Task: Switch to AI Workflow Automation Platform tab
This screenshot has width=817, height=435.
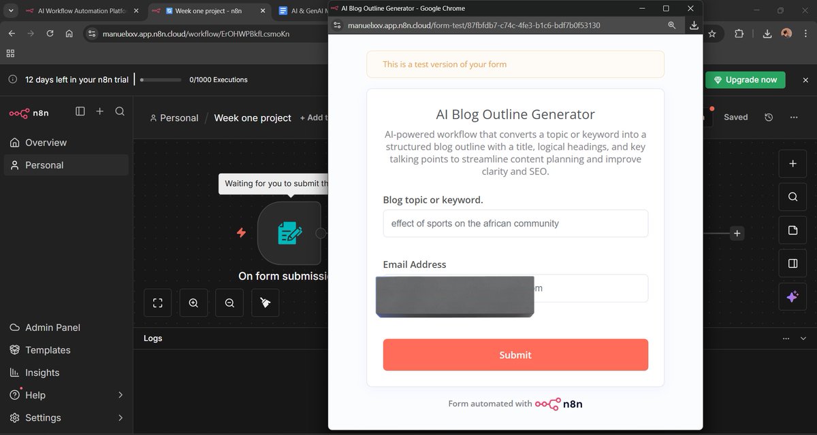Action: click(x=82, y=11)
